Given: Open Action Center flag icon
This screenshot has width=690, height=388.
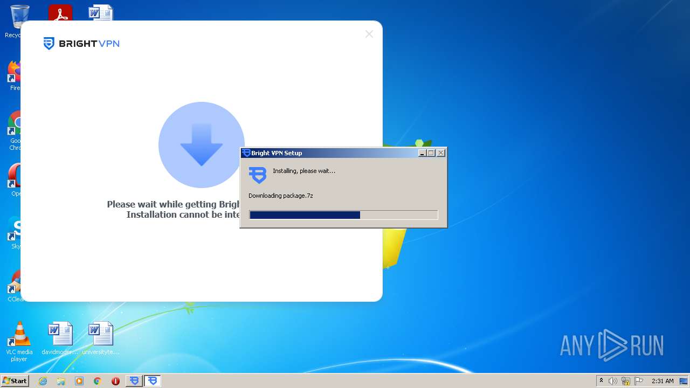Looking at the screenshot, I should [639, 381].
